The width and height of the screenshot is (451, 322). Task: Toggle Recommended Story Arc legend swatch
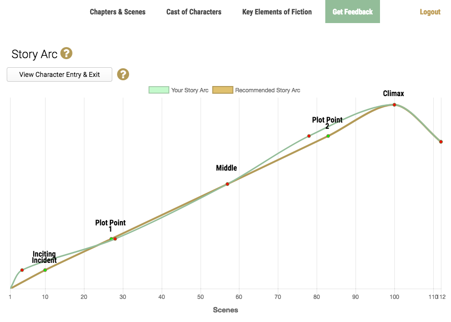[223, 90]
